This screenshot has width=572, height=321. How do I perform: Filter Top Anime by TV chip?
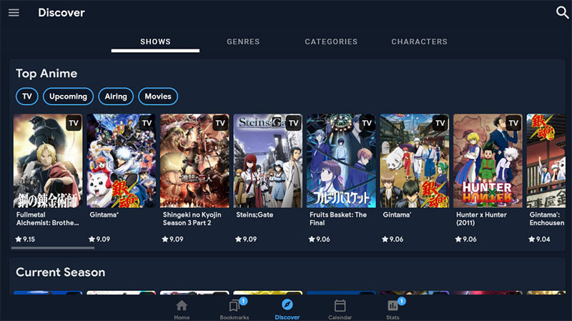point(27,97)
